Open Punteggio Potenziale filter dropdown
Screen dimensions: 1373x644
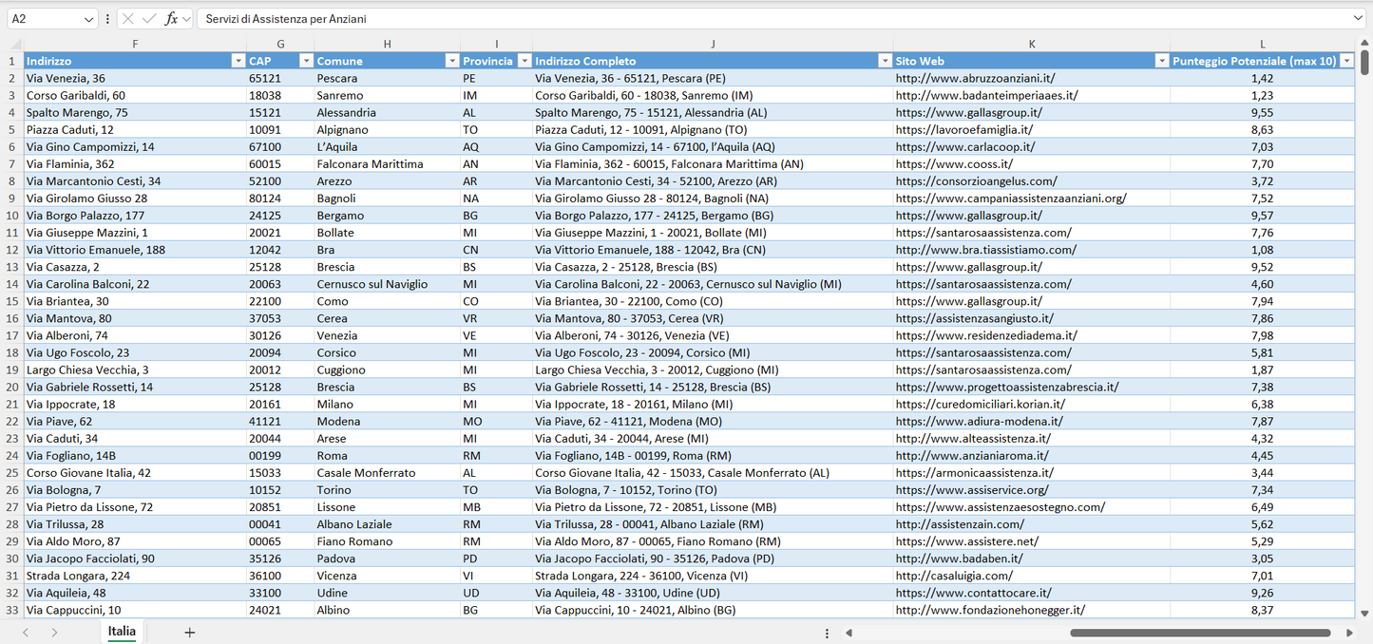point(1346,61)
